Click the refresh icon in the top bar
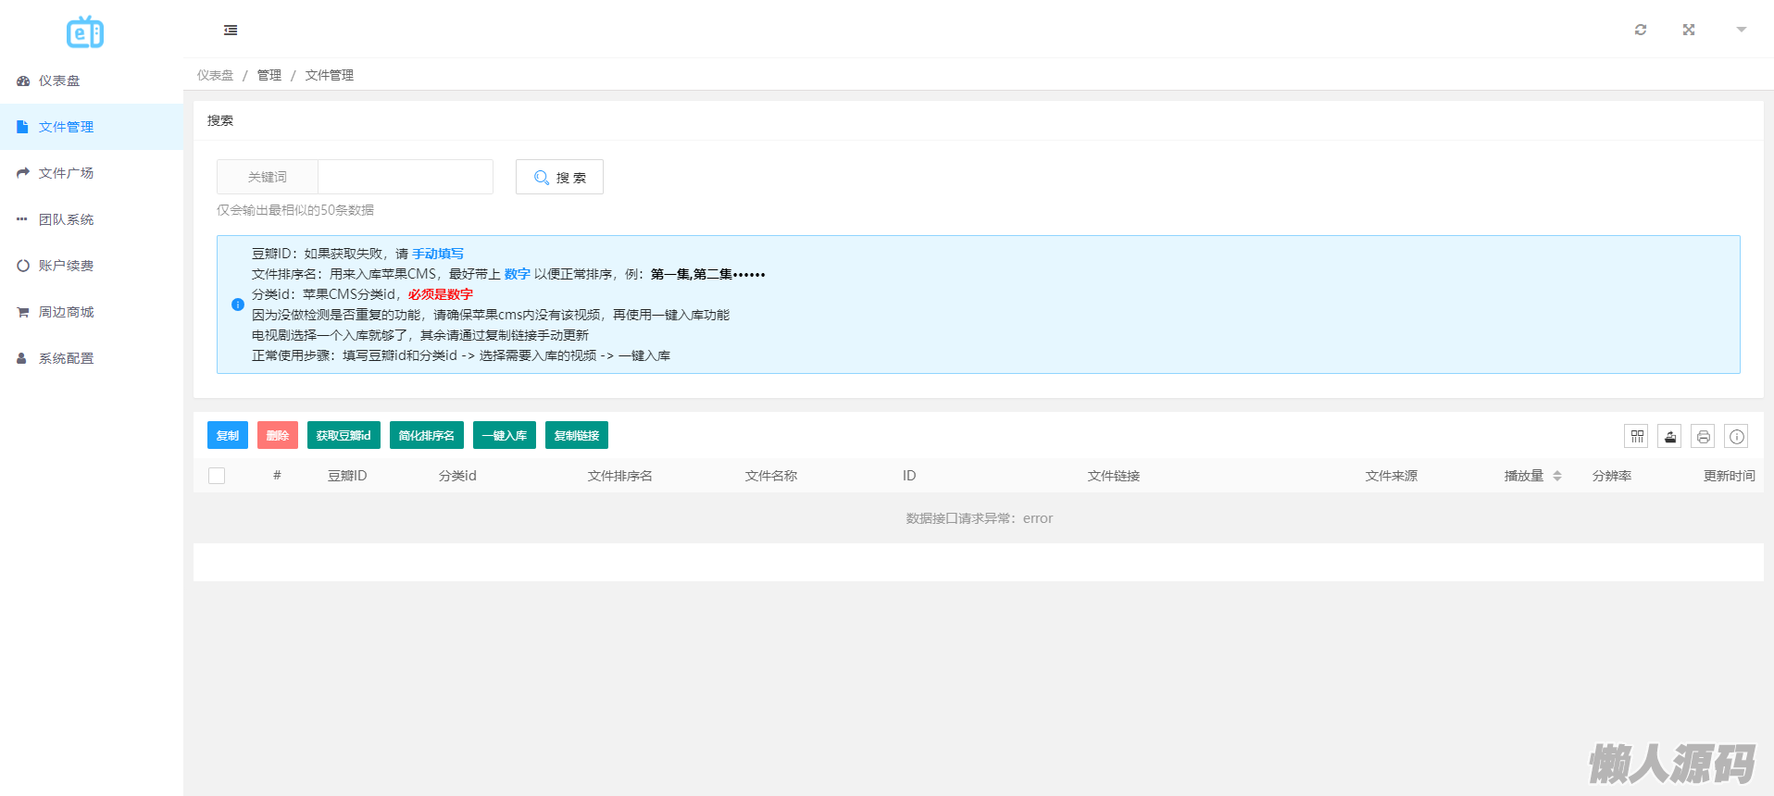The image size is (1774, 796). pos(1640,30)
